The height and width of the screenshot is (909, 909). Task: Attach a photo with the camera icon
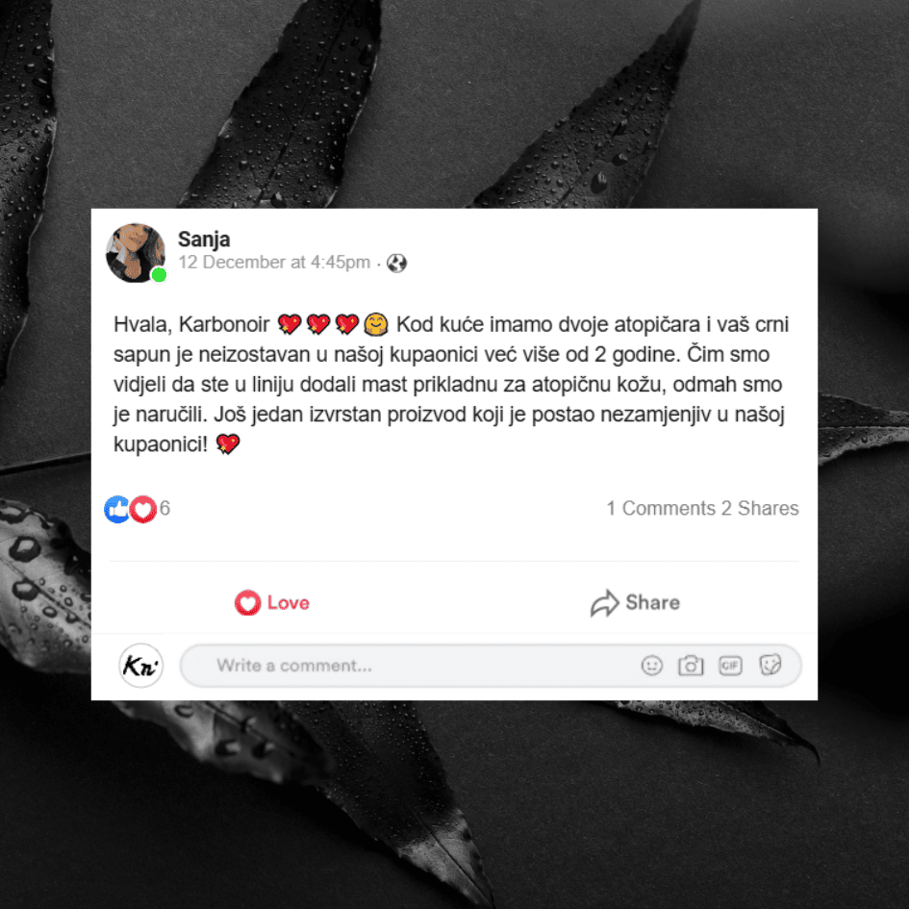click(691, 666)
